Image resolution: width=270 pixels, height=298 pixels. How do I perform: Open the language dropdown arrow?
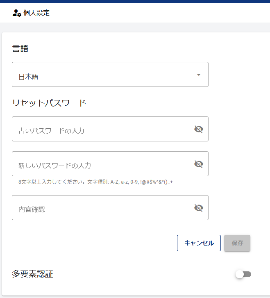199,75
